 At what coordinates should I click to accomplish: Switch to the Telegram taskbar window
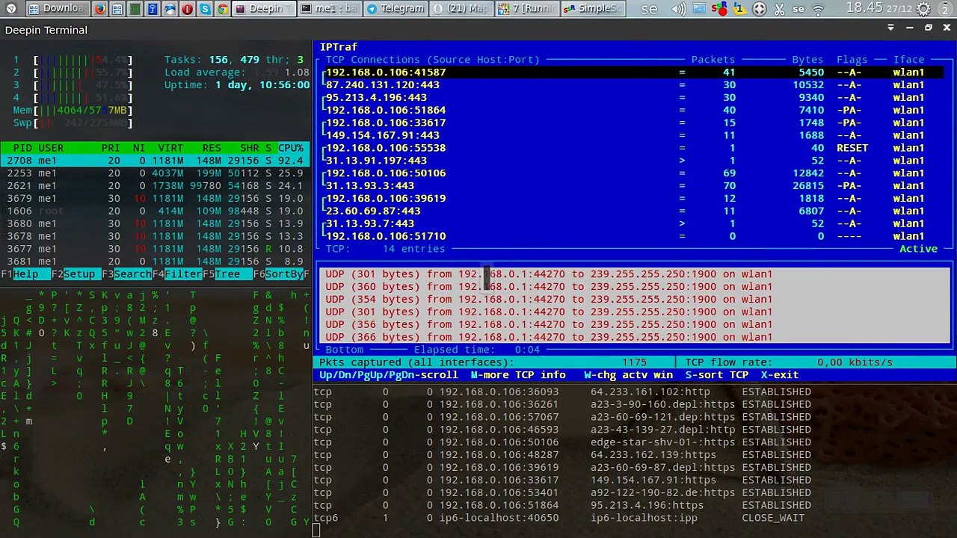point(395,9)
